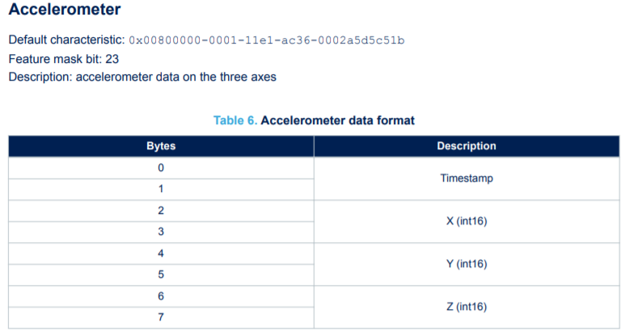Click the Accelerometer data format title
Viewport: 625px width, 335px height.
[338, 120]
